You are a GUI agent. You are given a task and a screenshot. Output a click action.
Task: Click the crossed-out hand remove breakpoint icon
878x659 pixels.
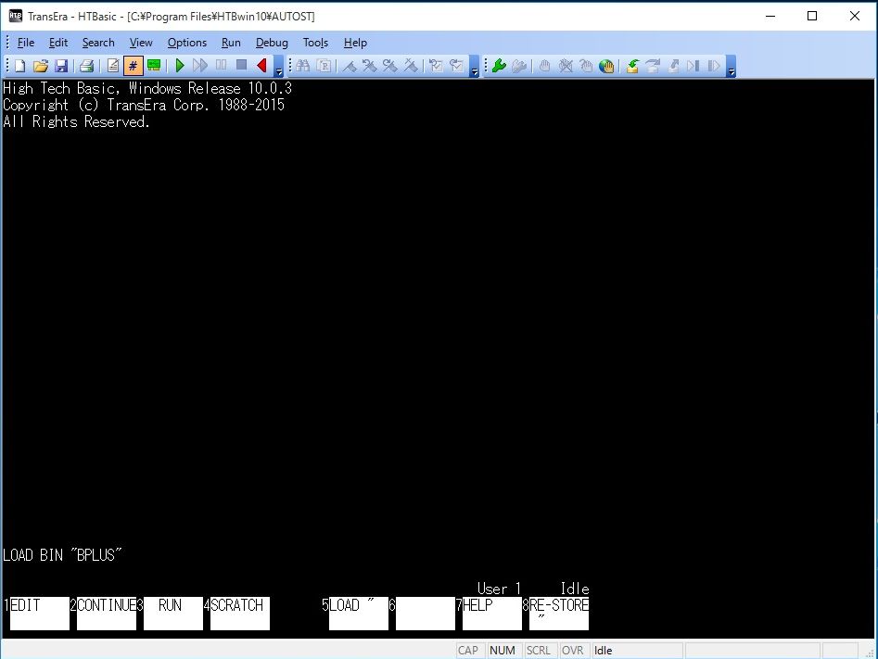pos(566,66)
